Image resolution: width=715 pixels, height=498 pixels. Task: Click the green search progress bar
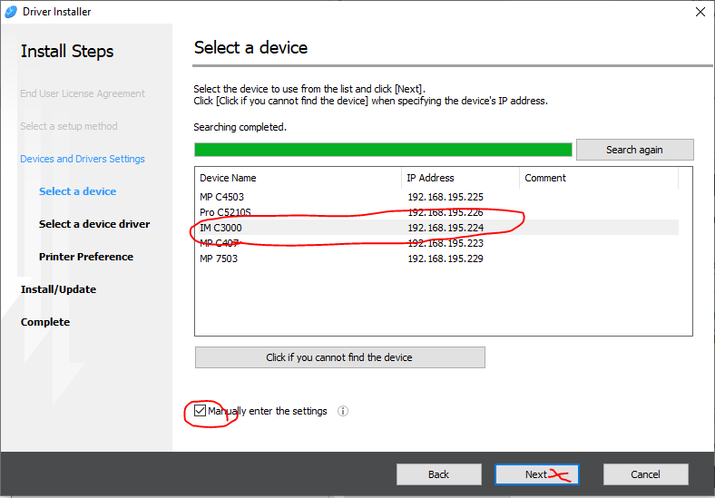tap(383, 150)
